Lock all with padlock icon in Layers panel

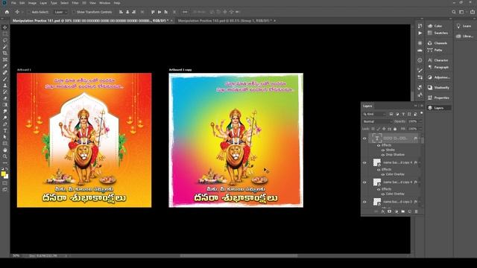coord(395,129)
